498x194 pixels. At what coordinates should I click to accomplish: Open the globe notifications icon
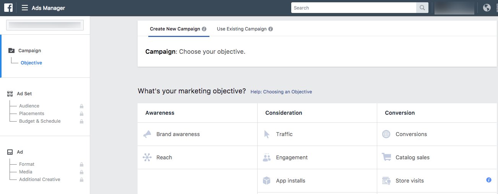[487, 8]
